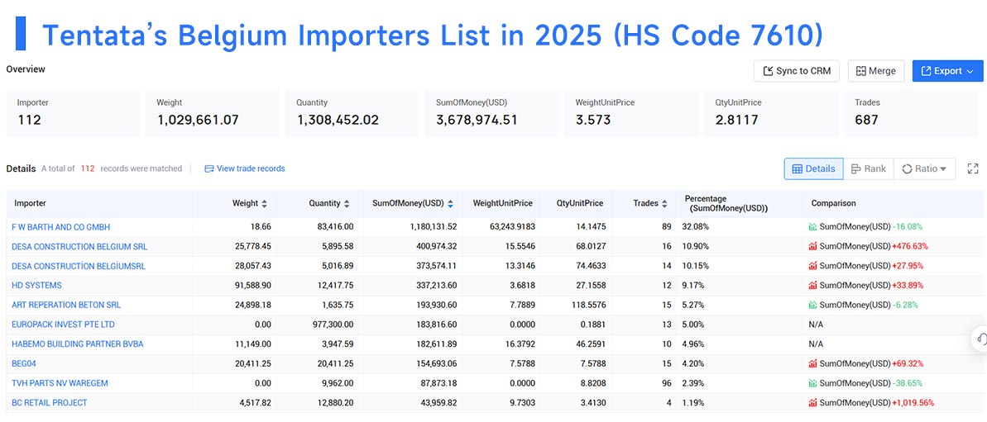Click the Sync to CRM button
The height and width of the screenshot is (422, 987).
[796, 71]
